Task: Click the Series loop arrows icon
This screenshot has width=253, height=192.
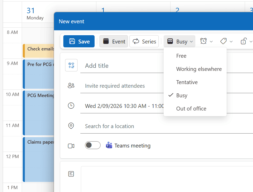Action: [136, 41]
